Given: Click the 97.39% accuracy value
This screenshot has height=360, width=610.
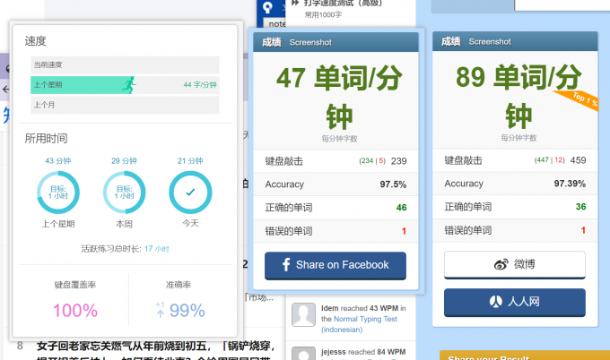Looking at the screenshot, I should pyautogui.click(x=570, y=184).
